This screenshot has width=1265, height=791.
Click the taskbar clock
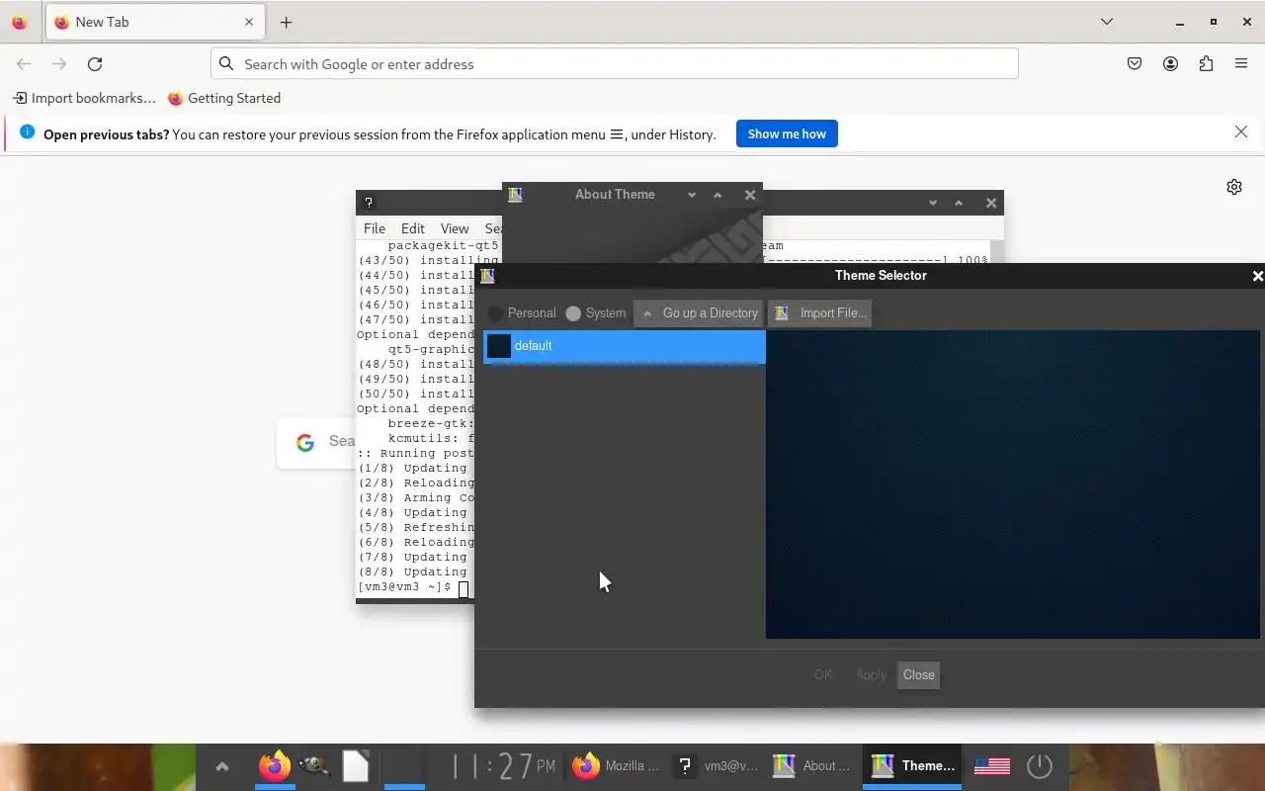[x=504, y=766]
